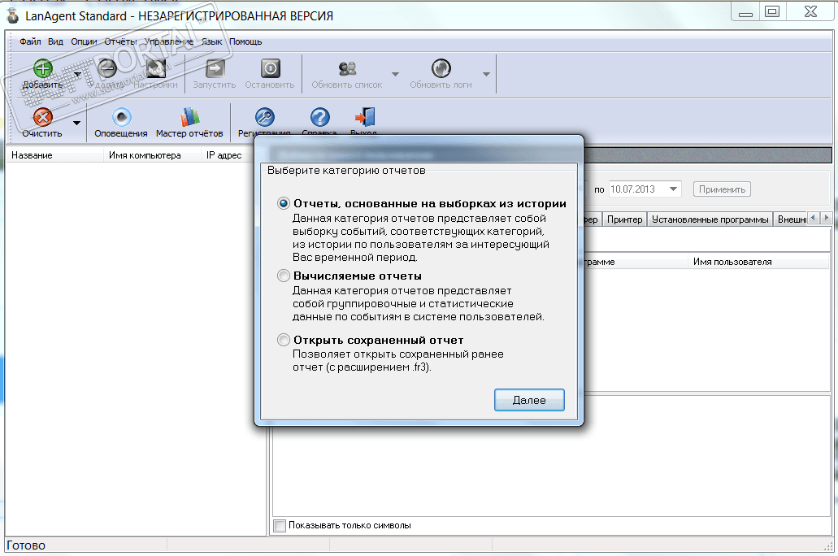The width and height of the screenshot is (838, 556).
Task: Toggle 'Показывать только символы' checkbox
Action: pyautogui.click(x=280, y=526)
